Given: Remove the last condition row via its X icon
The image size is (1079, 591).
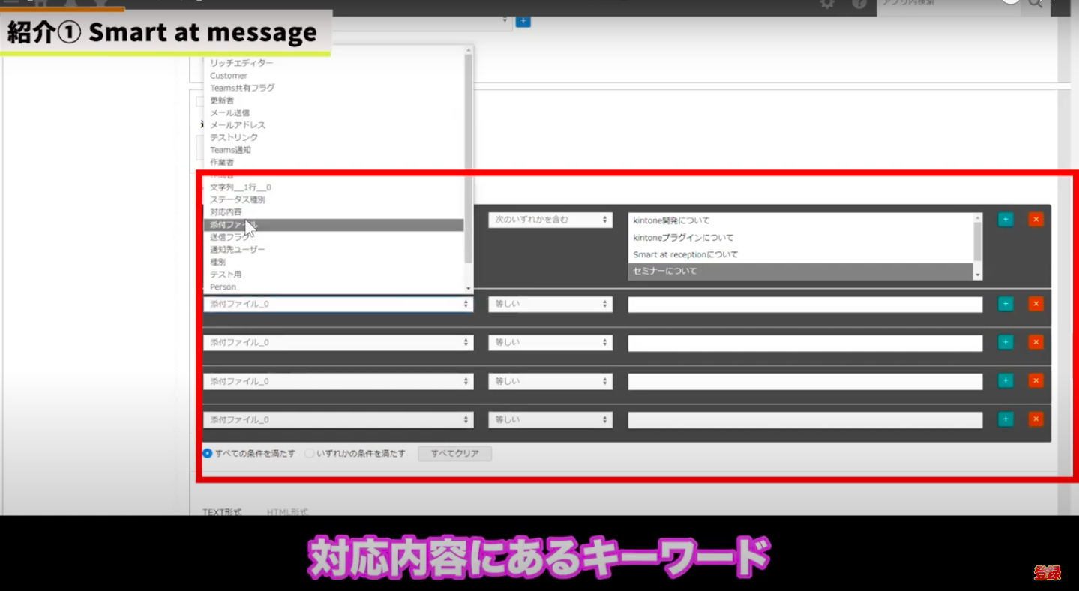Looking at the screenshot, I should (1036, 419).
